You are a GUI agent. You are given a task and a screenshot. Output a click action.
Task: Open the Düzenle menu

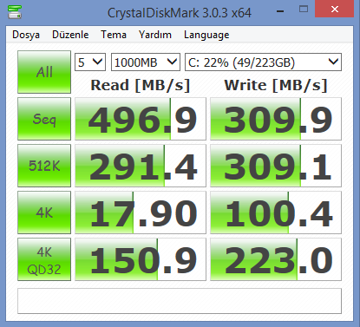coord(70,35)
